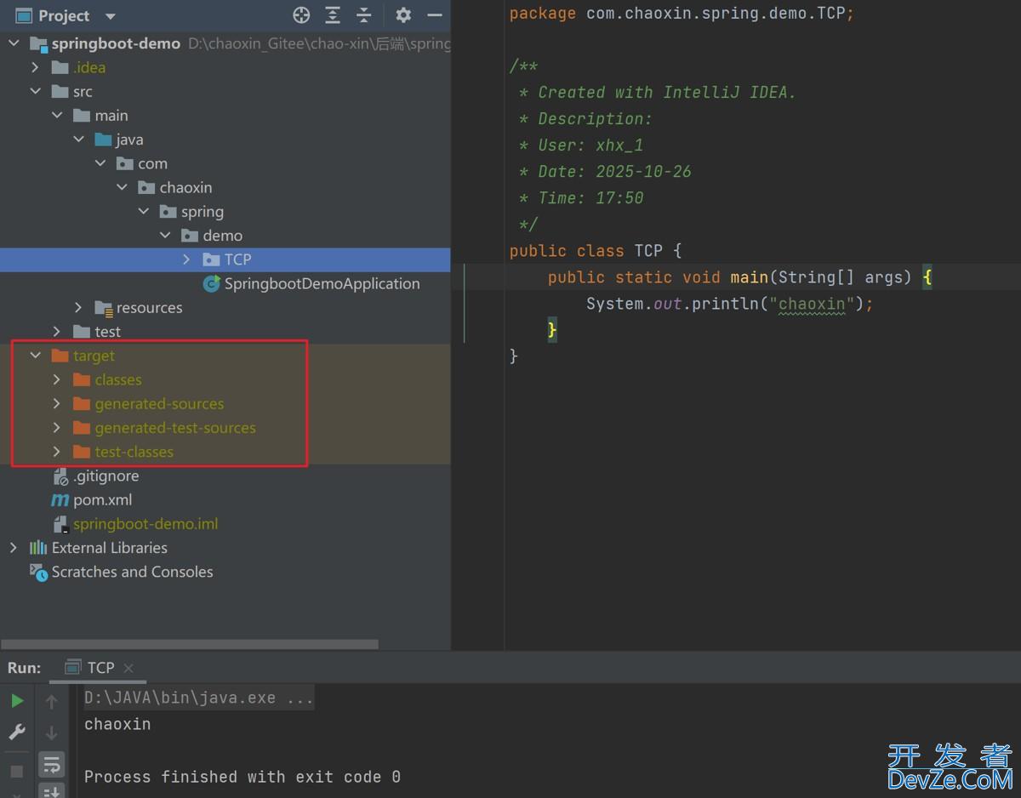Expand the External Libraries node

[13, 548]
